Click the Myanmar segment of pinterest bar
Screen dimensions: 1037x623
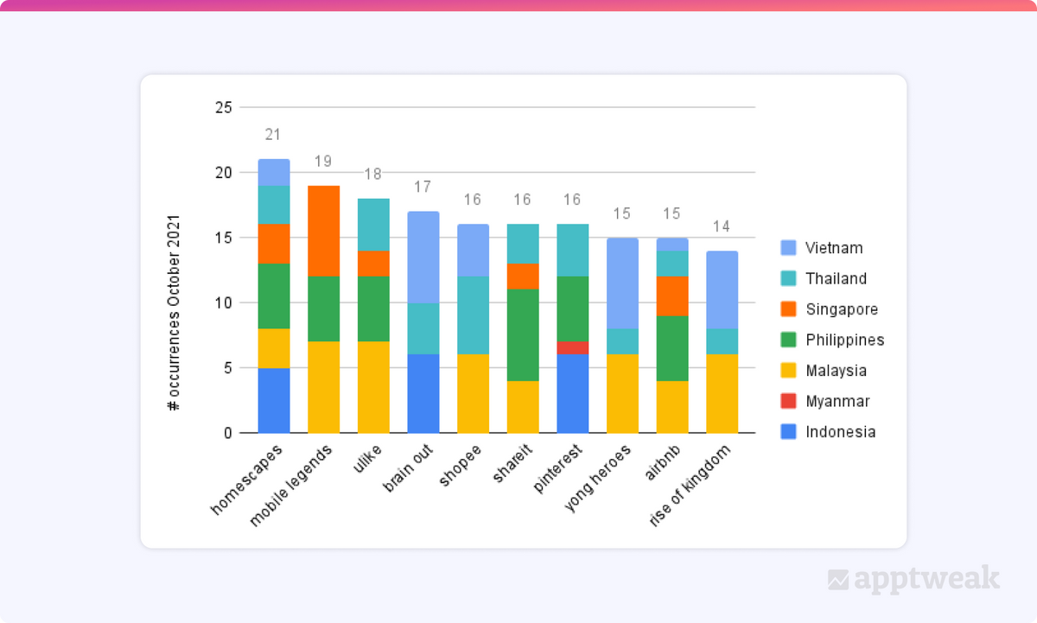tap(573, 348)
